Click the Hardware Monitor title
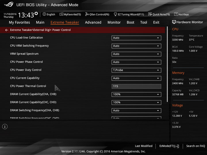Image resolution: width=207 pixels, height=155 pixels. pyautogui.click(x=190, y=22)
